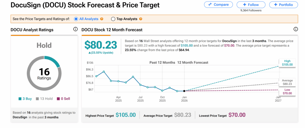Screen dimensions: 305x128
Task: Click the Average $80.23 forecast label
Action: [x=287, y=82]
